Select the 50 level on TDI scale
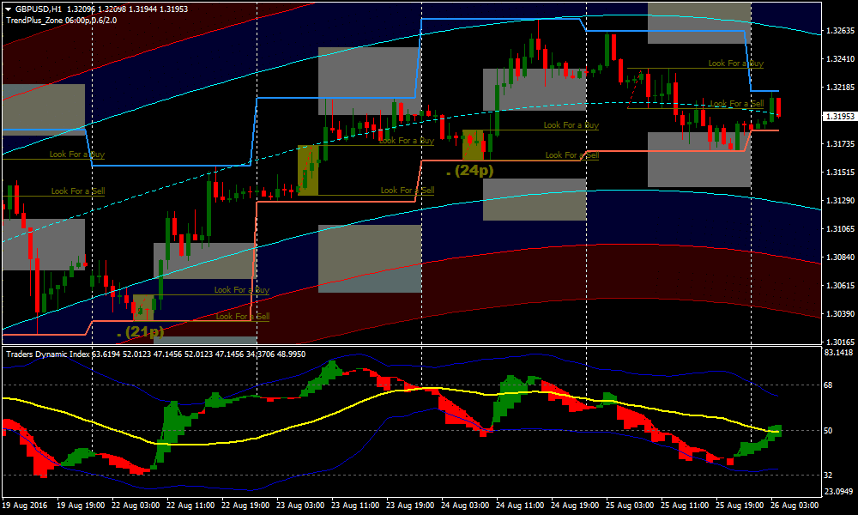This screenshot has width=858, height=515. (829, 431)
